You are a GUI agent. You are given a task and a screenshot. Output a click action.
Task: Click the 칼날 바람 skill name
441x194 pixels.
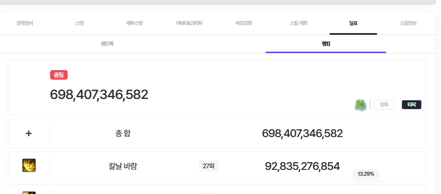point(123,166)
